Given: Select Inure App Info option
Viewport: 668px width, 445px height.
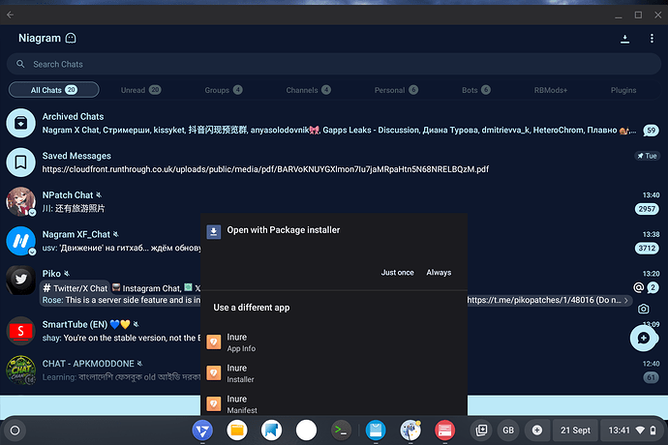Looking at the screenshot, I should [334, 341].
